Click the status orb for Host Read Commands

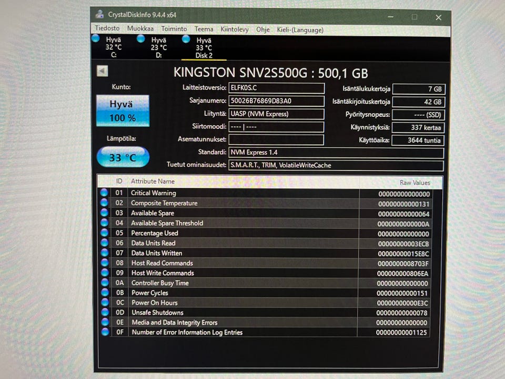pos(105,262)
